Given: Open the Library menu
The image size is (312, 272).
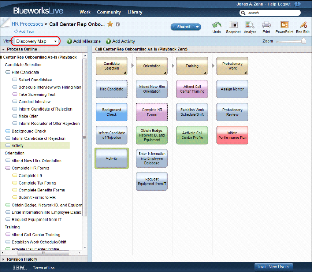Looking at the screenshot, I should (135, 12).
